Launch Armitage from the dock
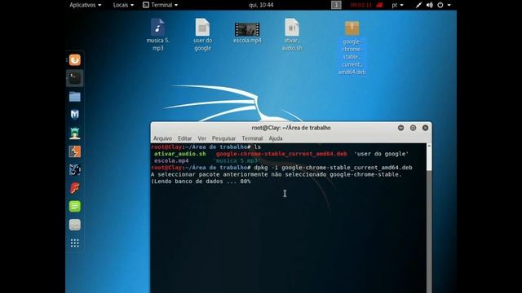Viewport: 522px width, 293px height. tap(75, 133)
